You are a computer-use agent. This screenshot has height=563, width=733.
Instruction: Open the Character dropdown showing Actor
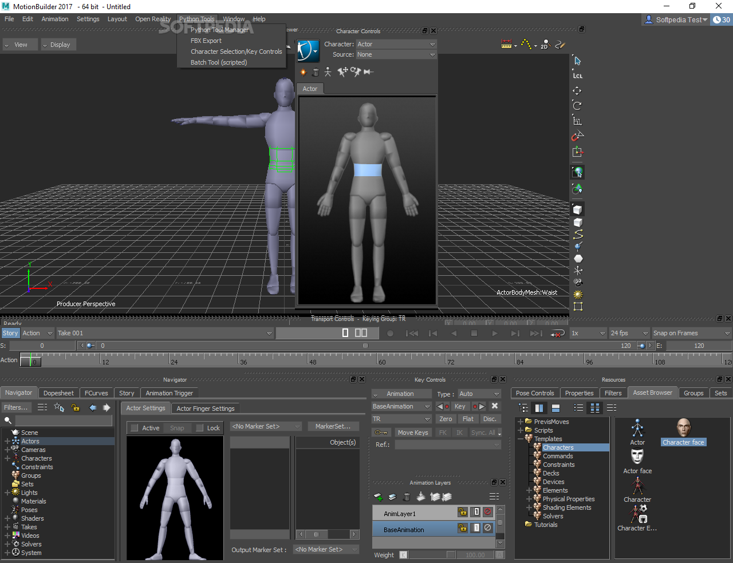pos(396,44)
